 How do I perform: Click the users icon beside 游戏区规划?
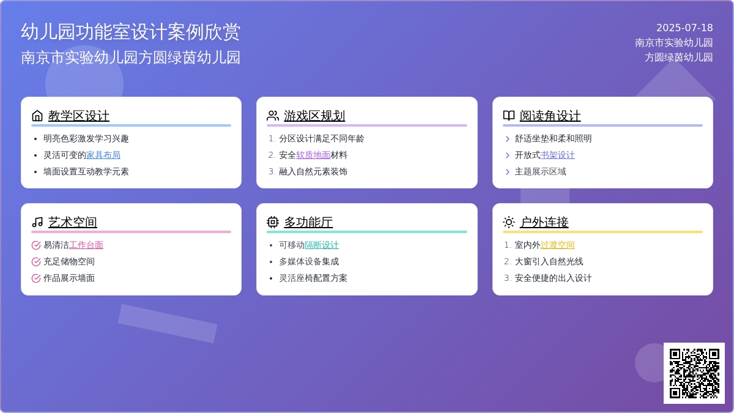tap(273, 116)
